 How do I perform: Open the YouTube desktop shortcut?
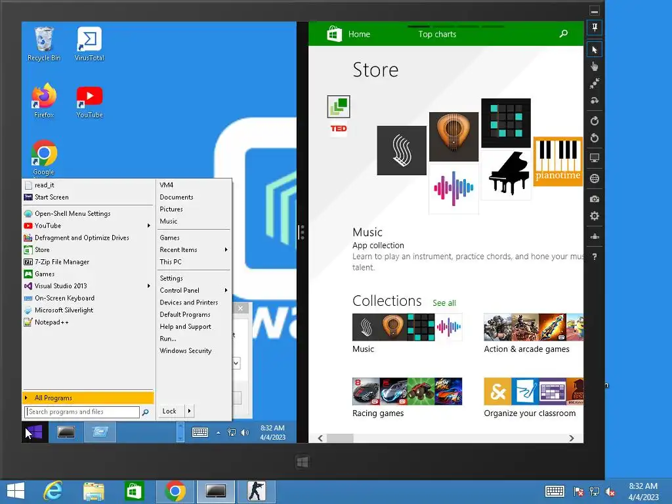(89, 100)
